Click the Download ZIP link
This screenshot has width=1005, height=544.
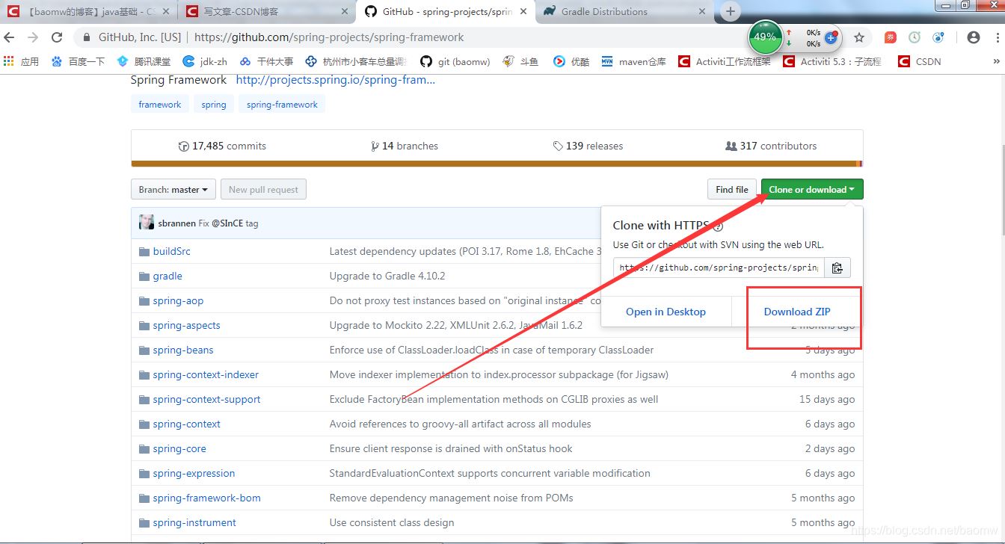[x=796, y=312]
